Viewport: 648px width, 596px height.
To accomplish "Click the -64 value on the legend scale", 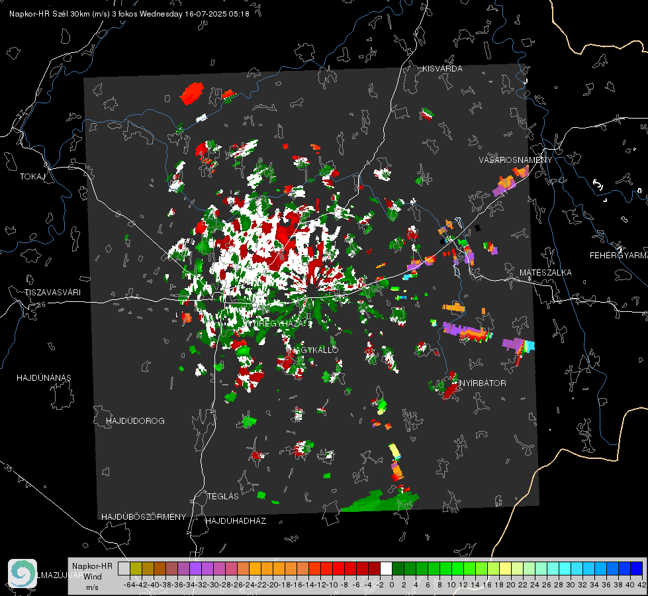I will (x=129, y=585).
